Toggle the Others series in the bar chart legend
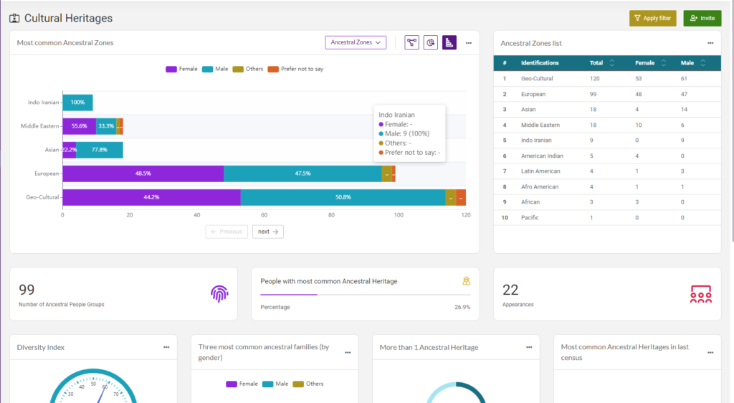Screen dimensions: 734x403 [248, 69]
